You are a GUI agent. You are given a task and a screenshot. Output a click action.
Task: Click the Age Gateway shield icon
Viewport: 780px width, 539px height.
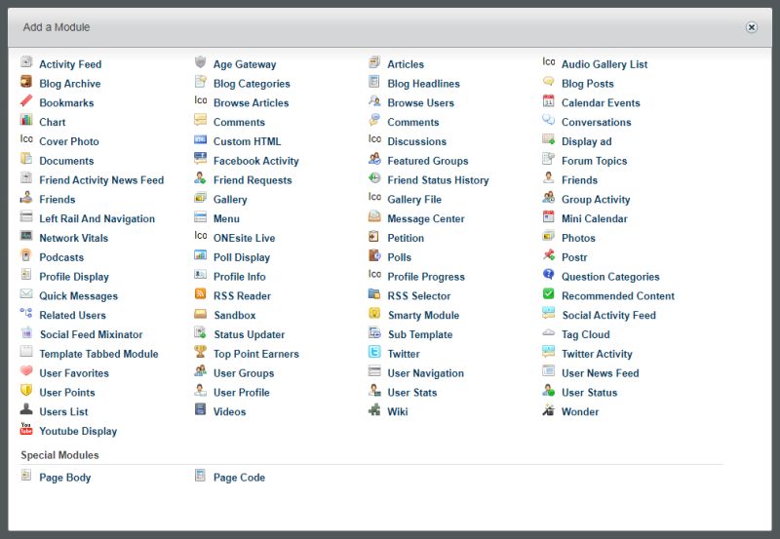[201, 62]
